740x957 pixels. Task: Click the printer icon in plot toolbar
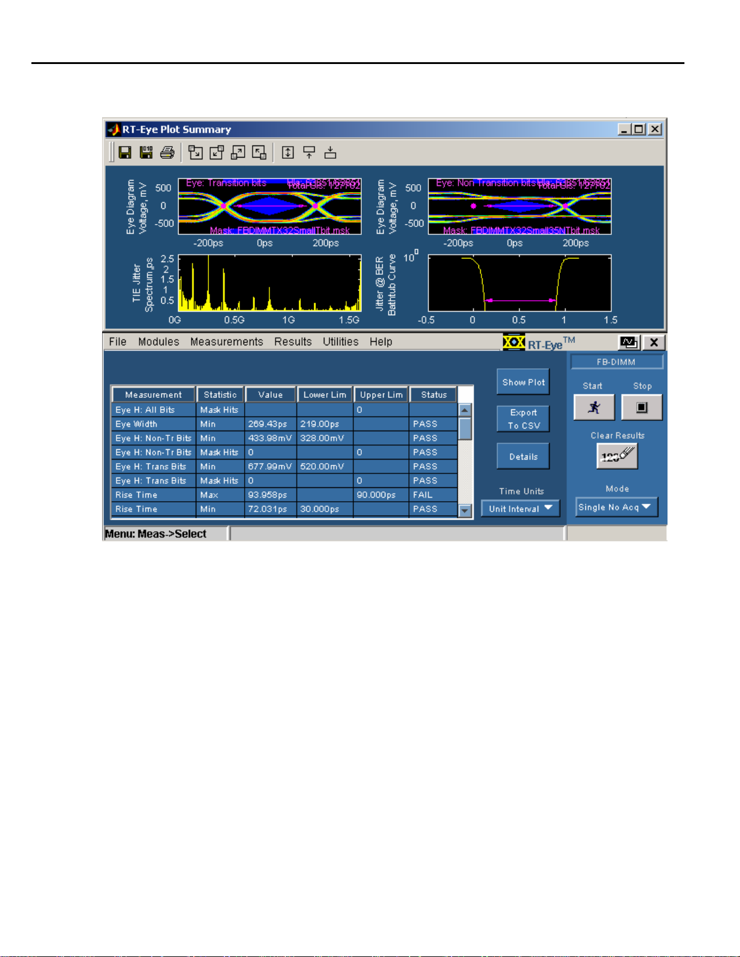pyautogui.click(x=167, y=153)
